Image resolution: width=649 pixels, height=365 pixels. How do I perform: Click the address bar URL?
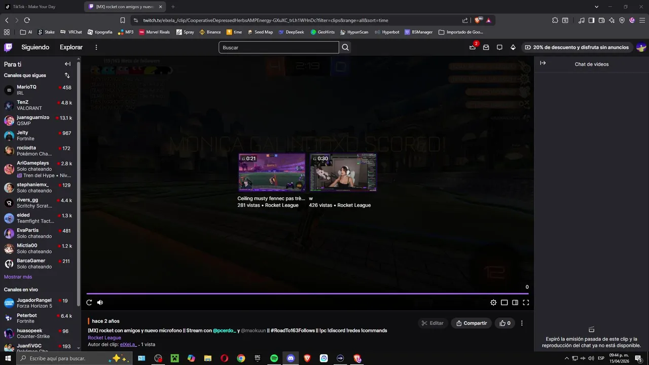pyautogui.click(x=265, y=20)
